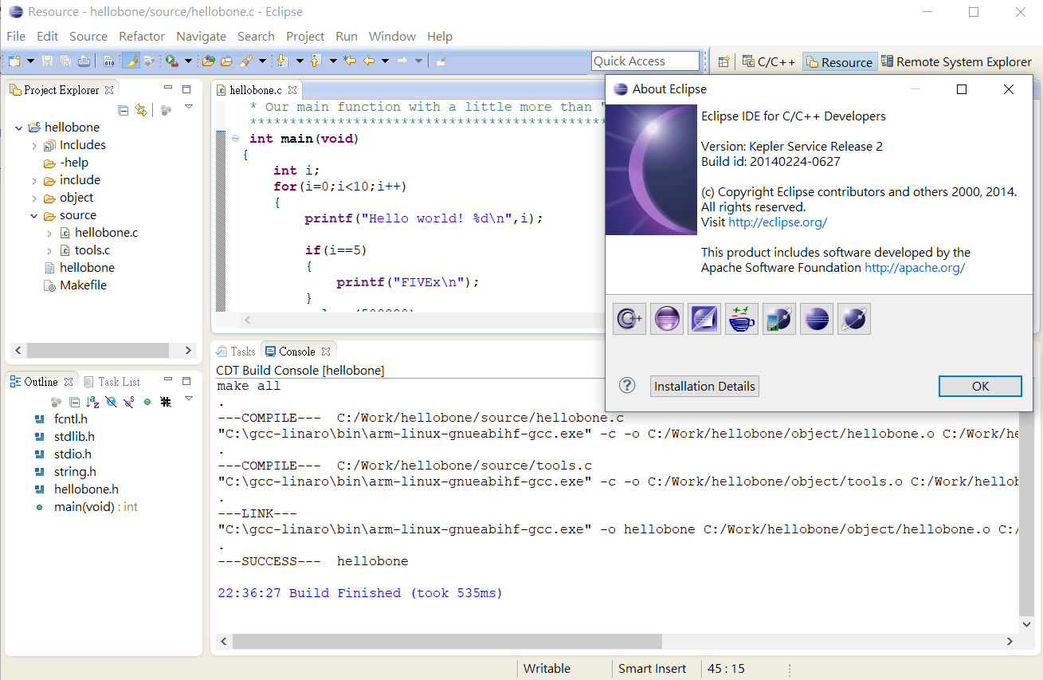The image size is (1043, 680).
Task: Open Outline view menu triangle
Action: (x=189, y=398)
